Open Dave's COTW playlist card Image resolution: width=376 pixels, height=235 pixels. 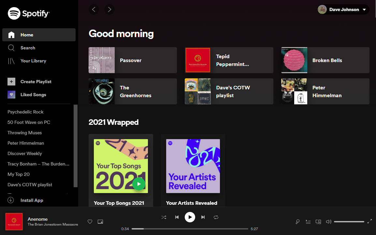[229, 91]
